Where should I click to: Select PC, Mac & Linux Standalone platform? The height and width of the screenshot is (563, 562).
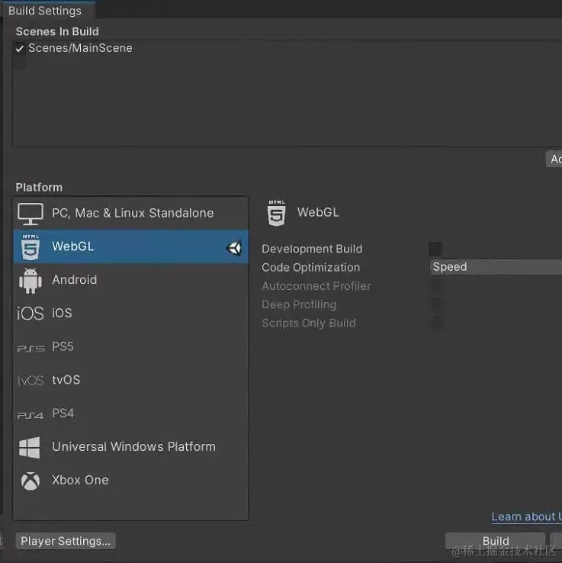coord(130,214)
